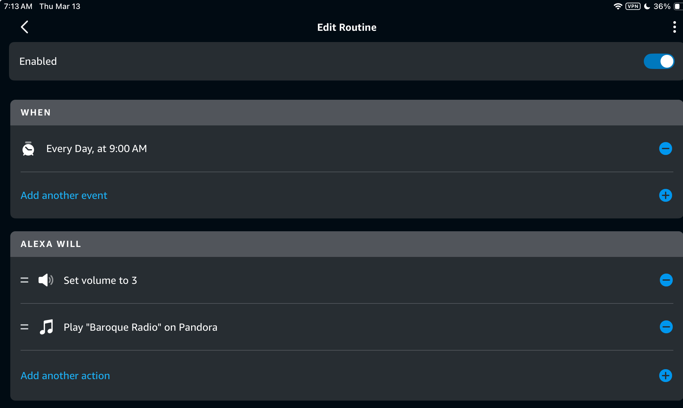This screenshot has height=408, width=683.
Task: Open the three-dot more options menu
Action: tap(674, 27)
